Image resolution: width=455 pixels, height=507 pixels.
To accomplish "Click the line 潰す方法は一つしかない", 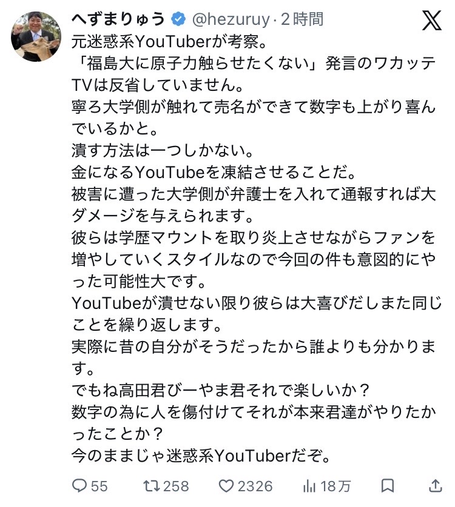I will (x=162, y=150).
